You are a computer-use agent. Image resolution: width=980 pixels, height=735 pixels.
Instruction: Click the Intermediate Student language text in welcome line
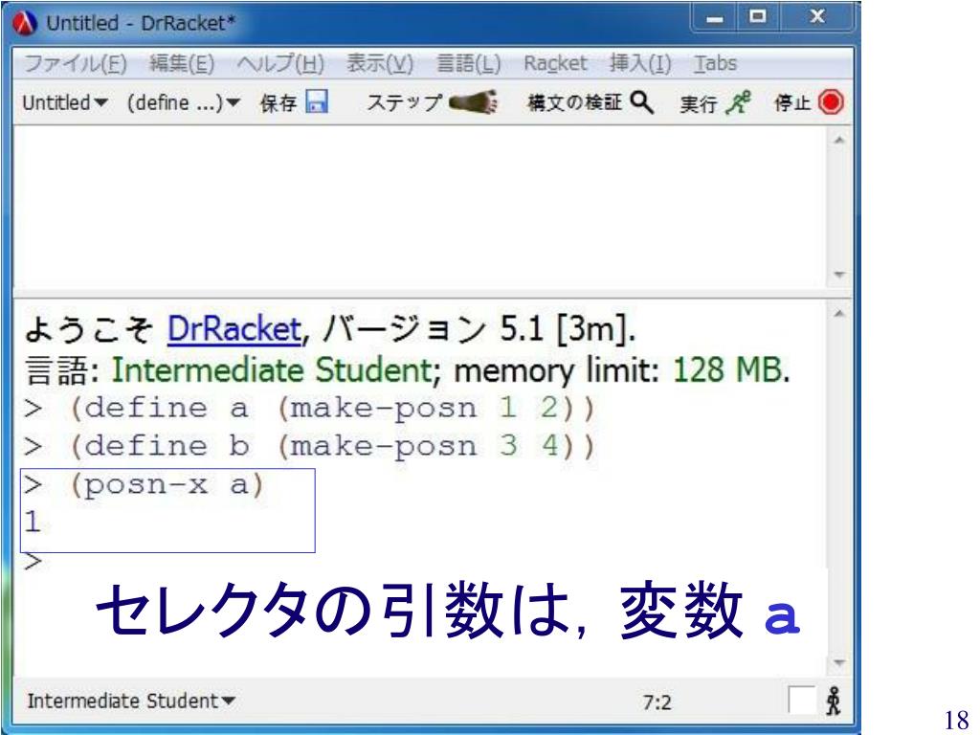[x=272, y=369]
